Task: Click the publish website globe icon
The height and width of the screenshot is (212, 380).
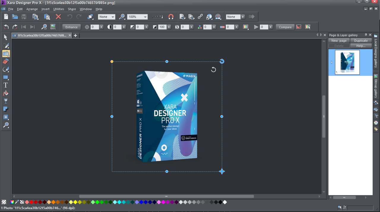Action: (x=209, y=17)
